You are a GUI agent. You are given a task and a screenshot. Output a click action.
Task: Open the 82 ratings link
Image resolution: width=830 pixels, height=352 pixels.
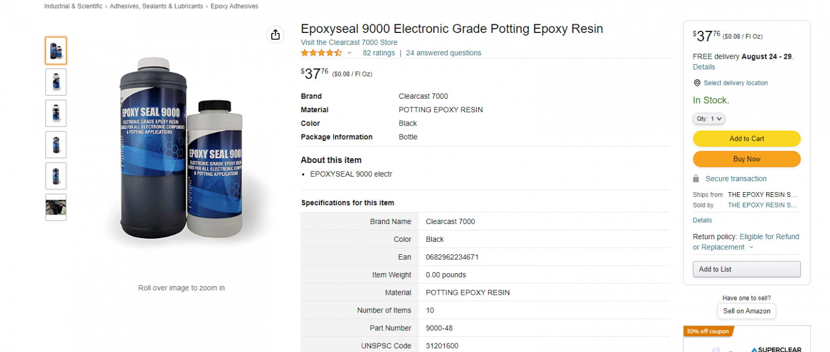coord(378,53)
